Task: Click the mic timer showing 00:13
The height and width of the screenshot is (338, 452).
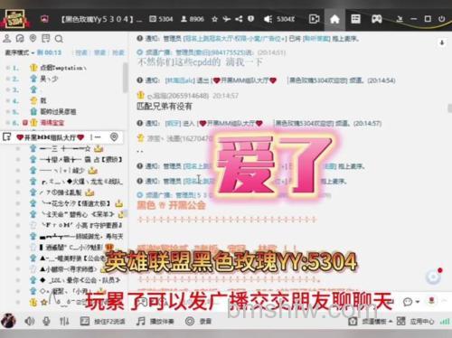Action: click(x=49, y=52)
